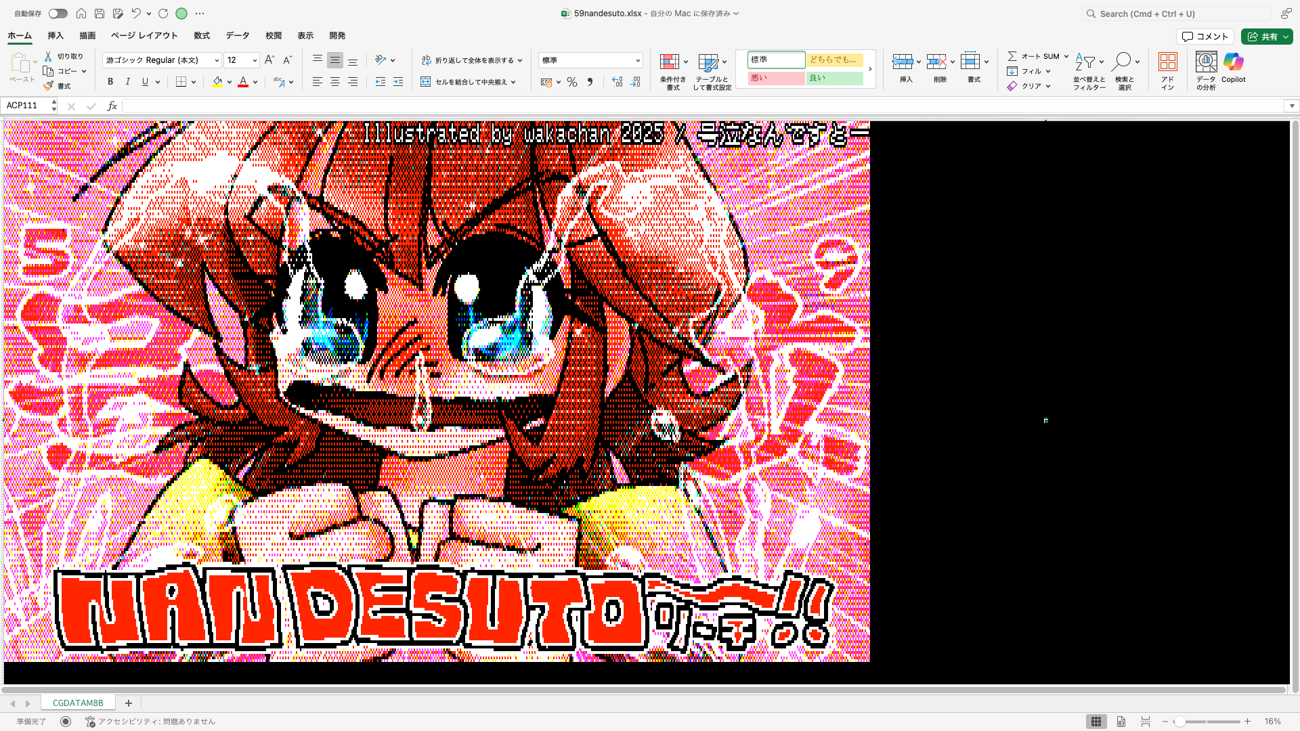1300x731 pixels.
Task: Click the Redo icon in title bar
Action: click(163, 14)
